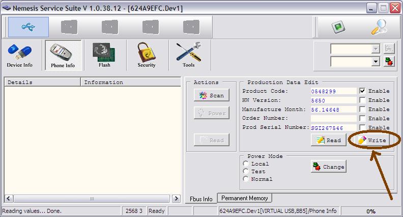403x217 pixels.
Task: Click the Details column header
Action: tap(42, 83)
